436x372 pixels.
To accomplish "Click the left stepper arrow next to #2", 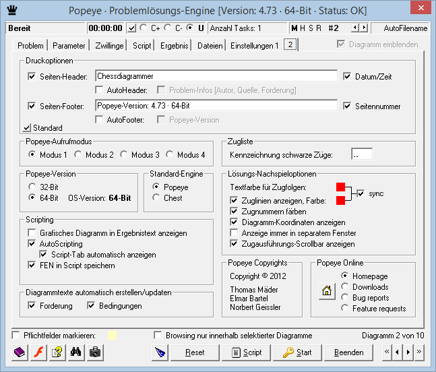I will (x=354, y=28).
